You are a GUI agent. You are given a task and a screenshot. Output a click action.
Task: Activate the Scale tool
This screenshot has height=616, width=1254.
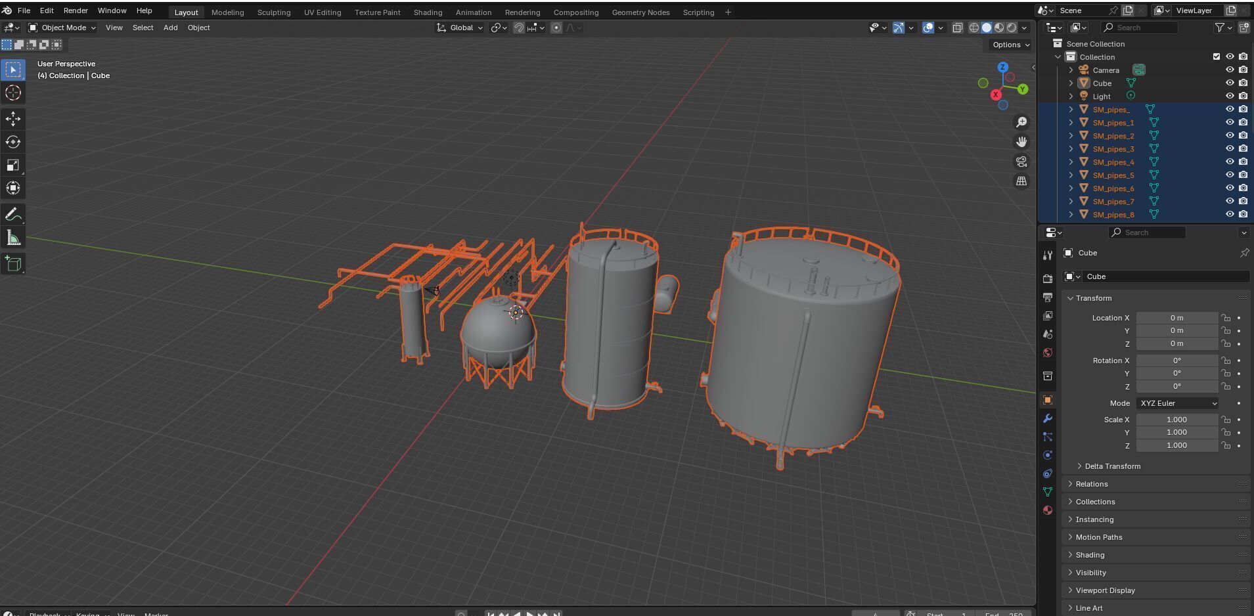pyautogui.click(x=13, y=165)
